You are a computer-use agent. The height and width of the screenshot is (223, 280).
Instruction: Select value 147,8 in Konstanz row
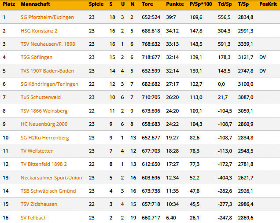pos(196,31)
